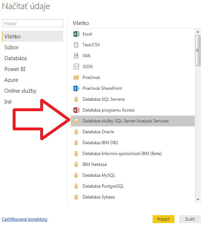Screen dimensions: 203x226
Task: Select the SharePoint folder icon
Action: tap(76, 88)
